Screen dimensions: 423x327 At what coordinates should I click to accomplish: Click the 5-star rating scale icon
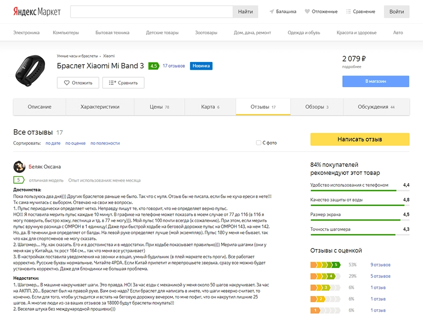(325, 265)
